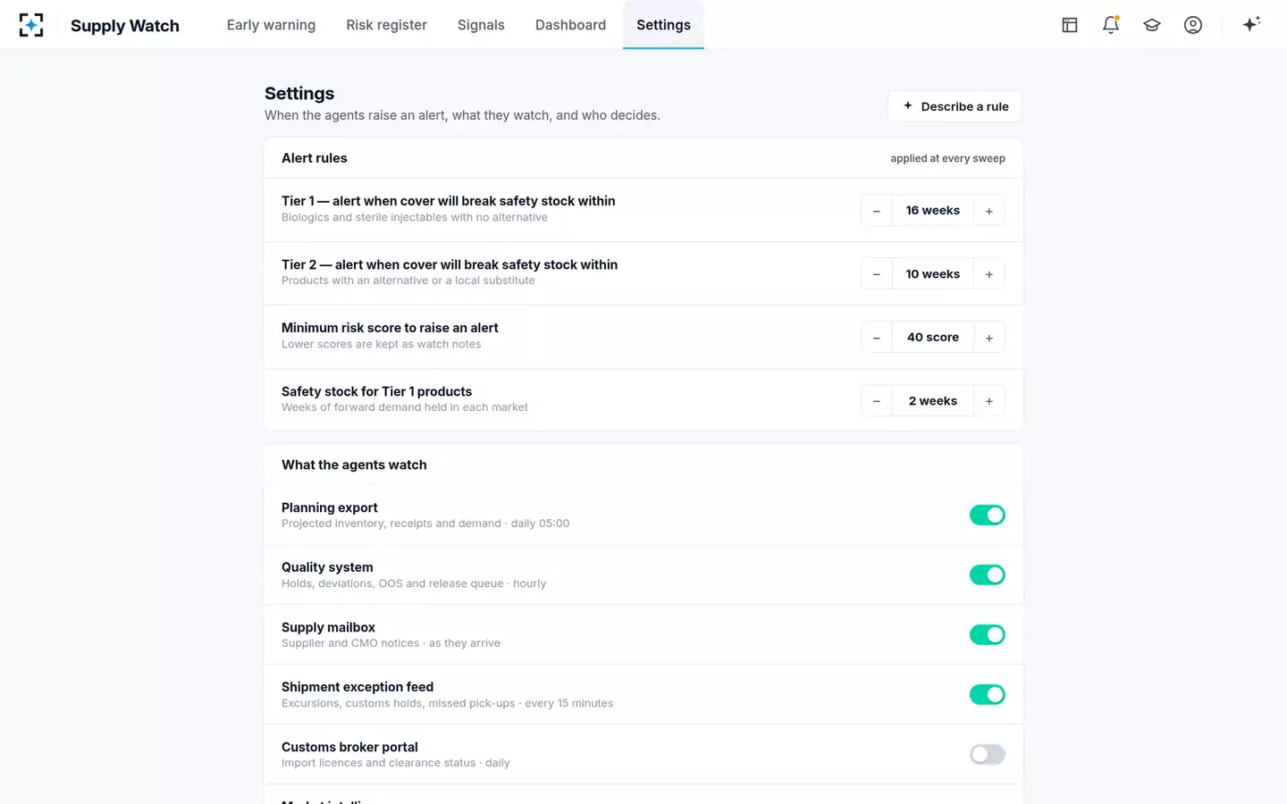Click 'Minimum risk score to raise an alert'
Image resolution: width=1287 pixels, height=804 pixels.
click(390, 328)
